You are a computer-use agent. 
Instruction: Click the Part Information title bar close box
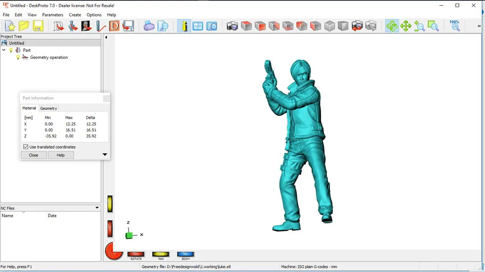click(x=106, y=98)
